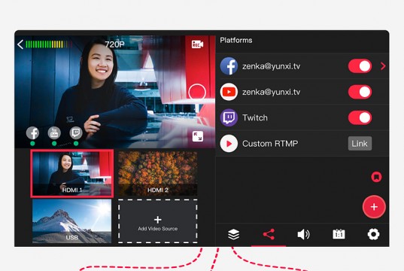Disable the Facebook streaming toggle

pos(360,66)
